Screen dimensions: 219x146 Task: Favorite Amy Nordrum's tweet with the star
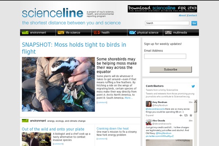click(191, 115)
